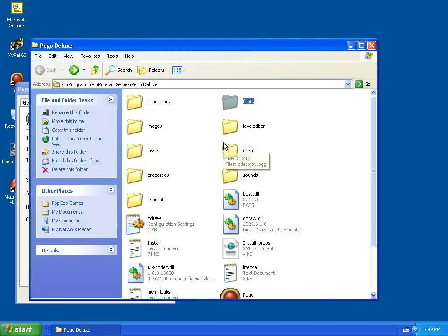Click Copy this folder

point(68,130)
